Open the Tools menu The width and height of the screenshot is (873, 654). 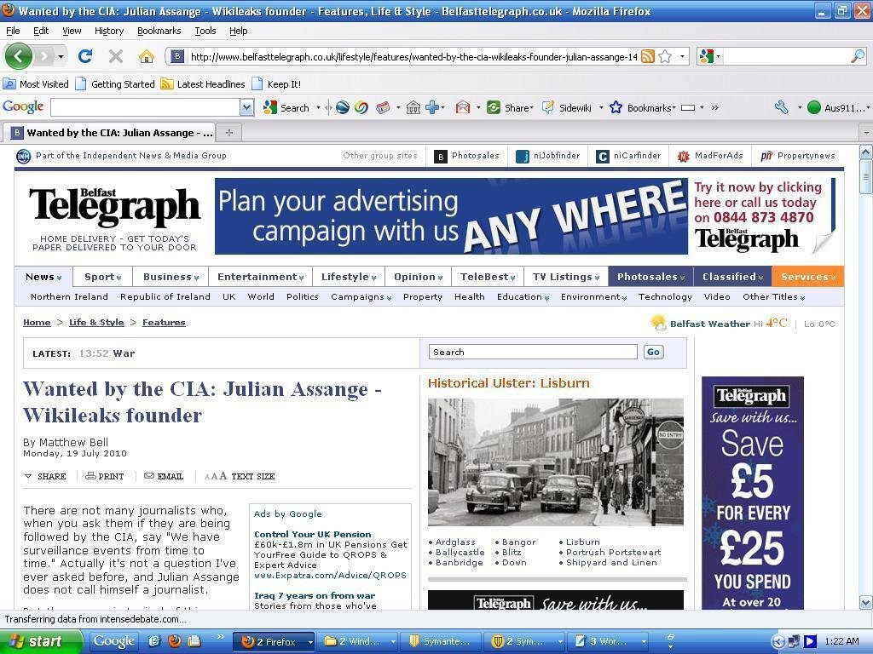[x=205, y=31]
